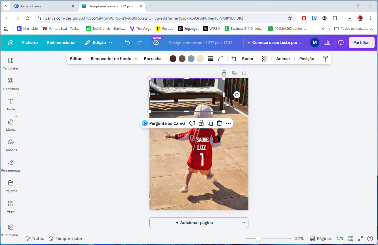
Task: Open the Apps sidebar panel
Action: [11, 207]
